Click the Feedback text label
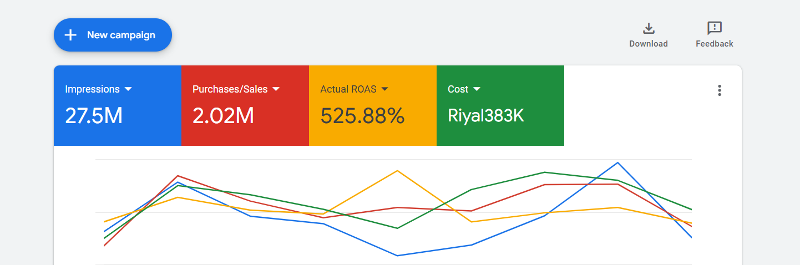This screenshot has width=800, height=265. [x=714, y=44]
